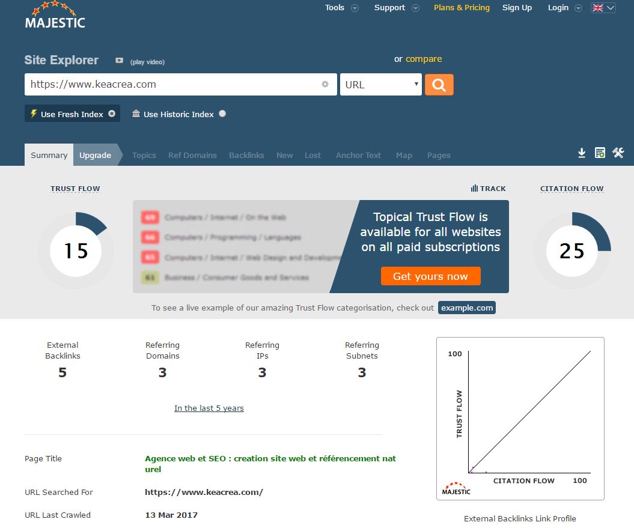
Task: Click the download export icon
Action: pyautogui.click(x=582, y=153)
